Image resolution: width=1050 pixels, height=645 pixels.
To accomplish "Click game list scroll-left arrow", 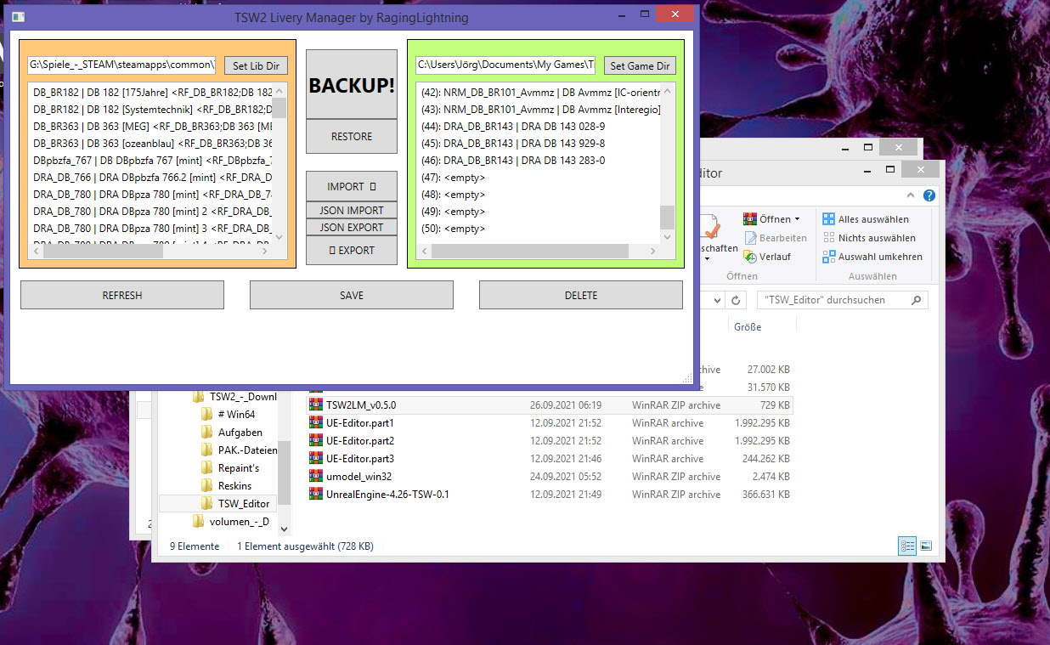I will tap(425, 252).
